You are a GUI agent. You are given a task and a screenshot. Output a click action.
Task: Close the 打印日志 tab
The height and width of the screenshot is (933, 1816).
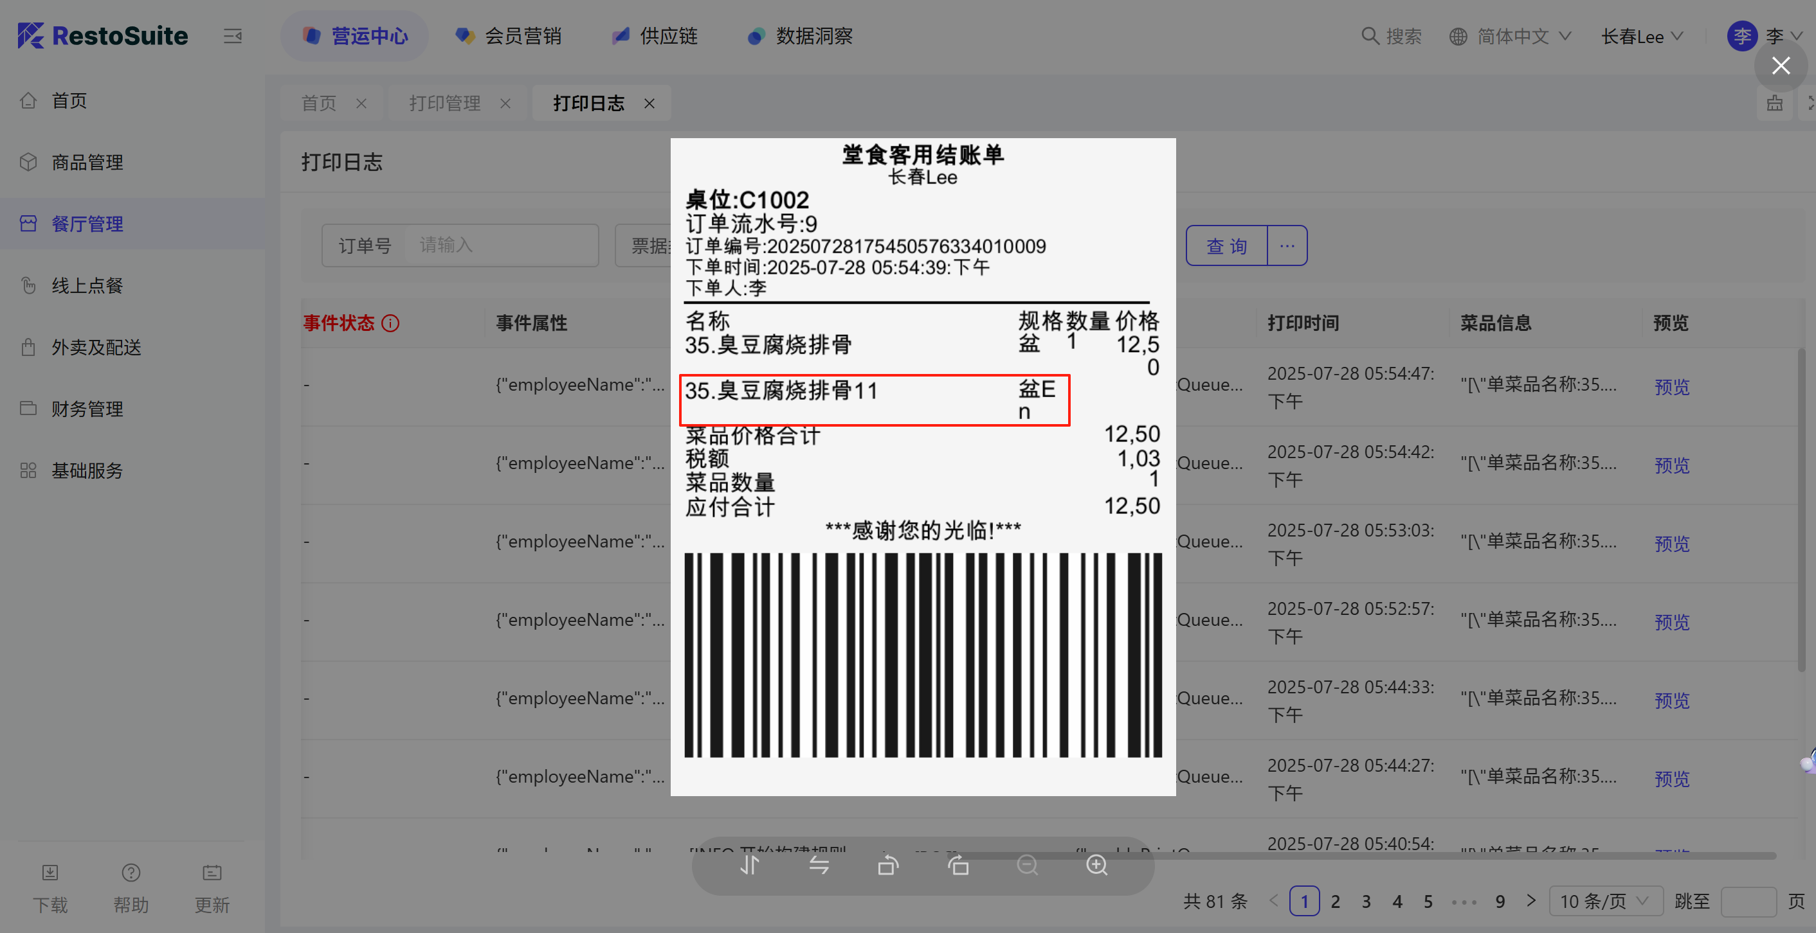point(649,103)
